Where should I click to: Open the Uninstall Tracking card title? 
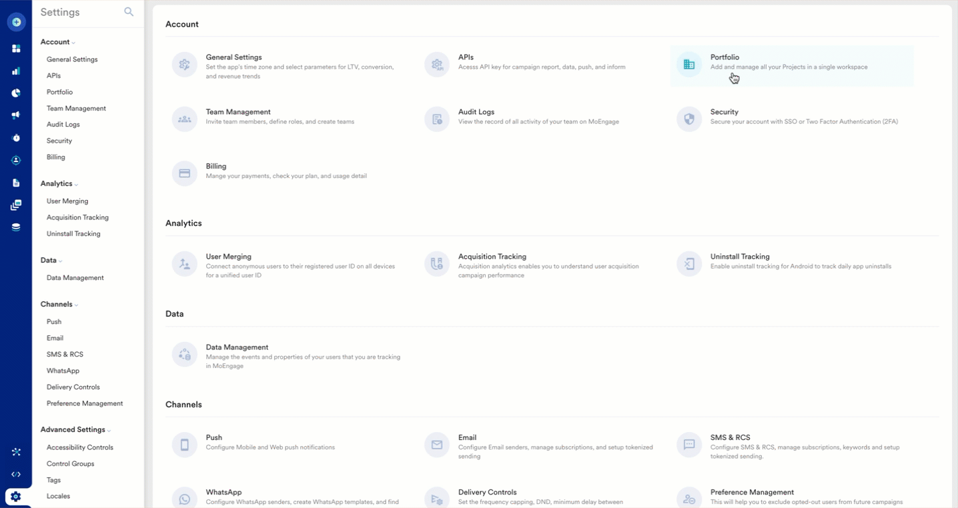point(740,257)
